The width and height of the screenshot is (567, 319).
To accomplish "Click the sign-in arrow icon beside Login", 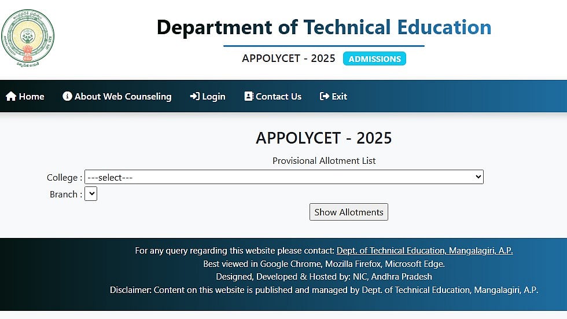I will tap(194, 97).
